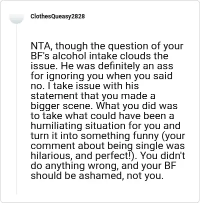Click the phrase 'question of your' in first line
The height and width of the screenshot is (203, 200).
point(145,46)
